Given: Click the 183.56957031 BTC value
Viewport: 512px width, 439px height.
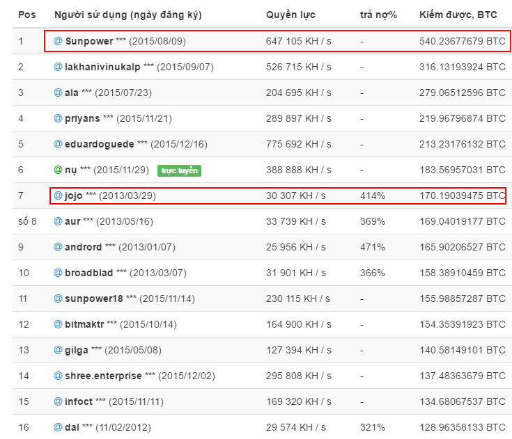Looking at the screenshot, I should click(463, 170).
